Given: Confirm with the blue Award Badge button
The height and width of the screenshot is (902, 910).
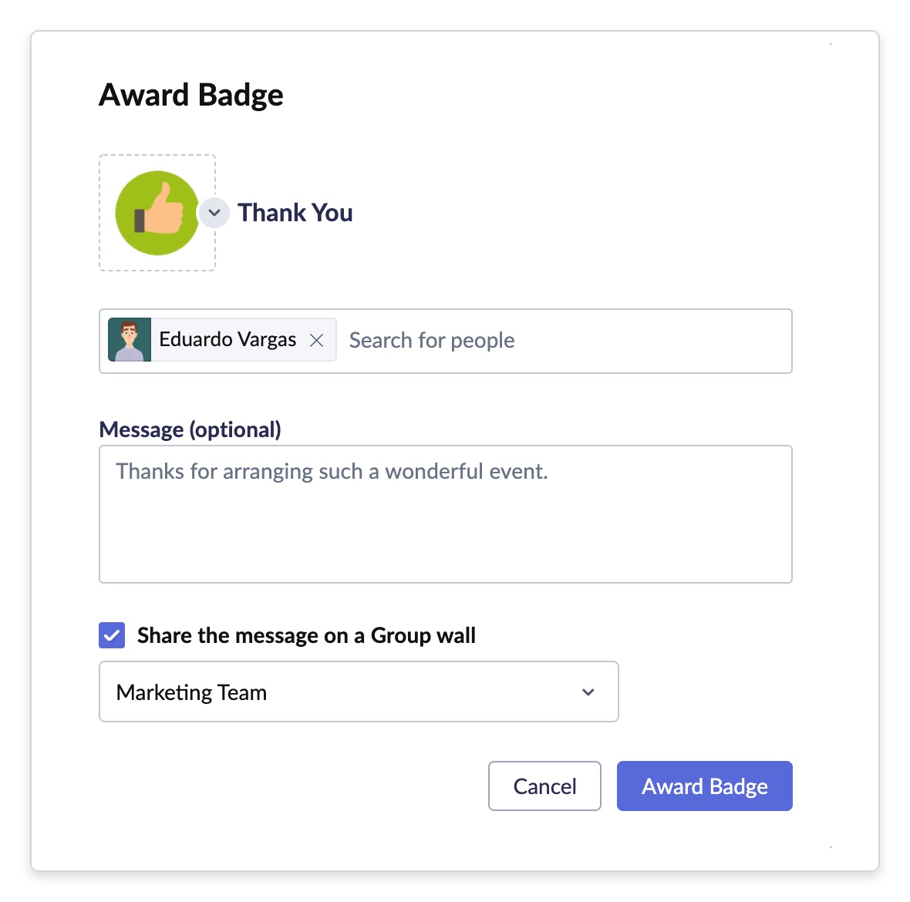Looking at the screenshot, I should click(x=705, y=786).
